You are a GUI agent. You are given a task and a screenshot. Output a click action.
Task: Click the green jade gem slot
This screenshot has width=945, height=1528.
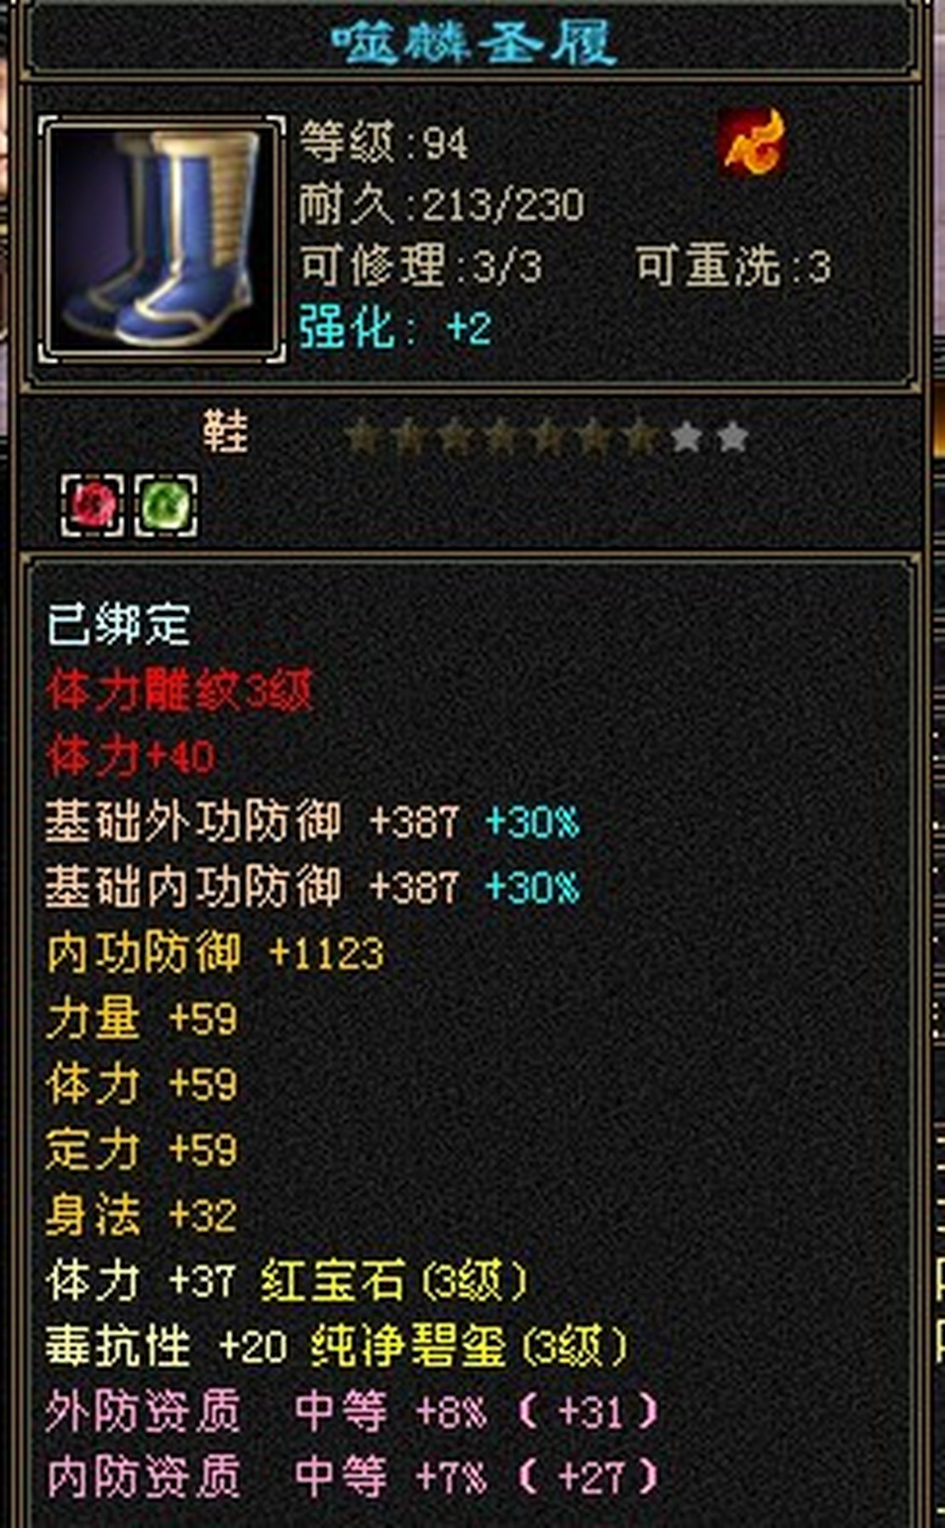pos(166,506)
